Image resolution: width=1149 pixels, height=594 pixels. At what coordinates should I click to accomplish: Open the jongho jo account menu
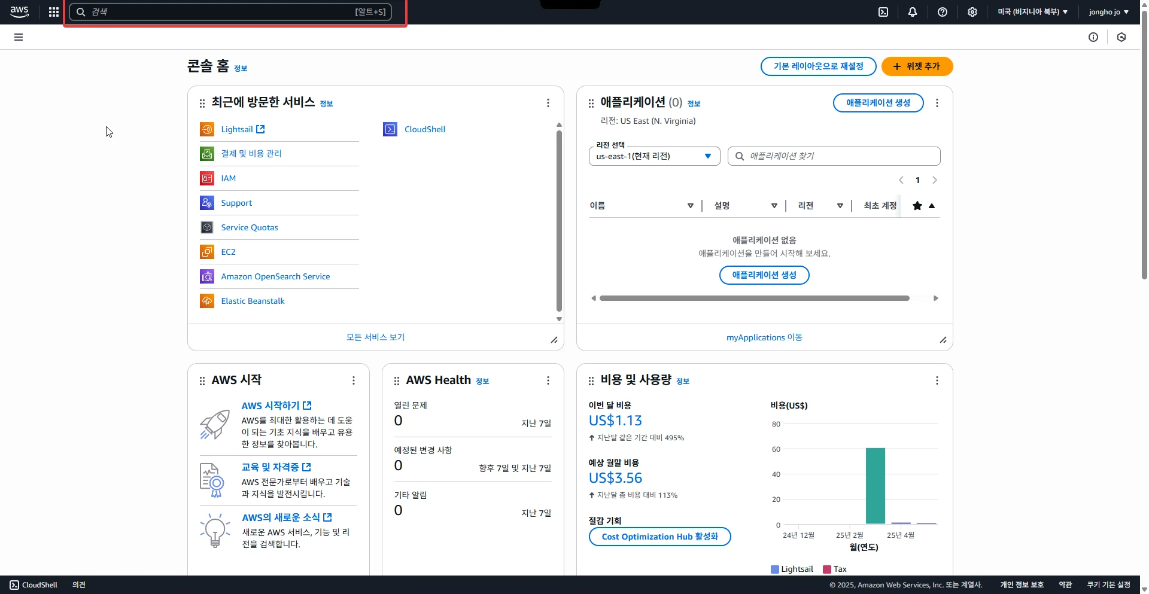[x=1108, y=12]
